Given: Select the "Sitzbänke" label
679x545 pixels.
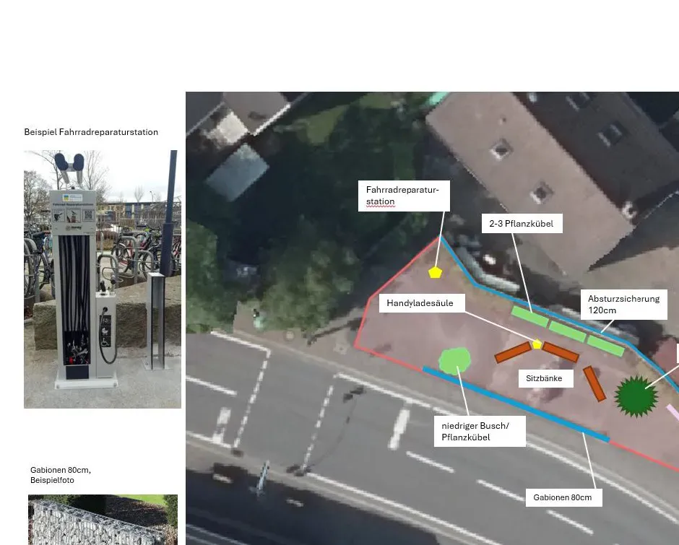Looking at the screenshot, I should pyautogui.click(x=545, y=378).
